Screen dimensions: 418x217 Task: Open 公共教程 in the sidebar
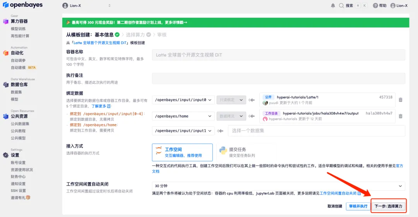[18, 131]
